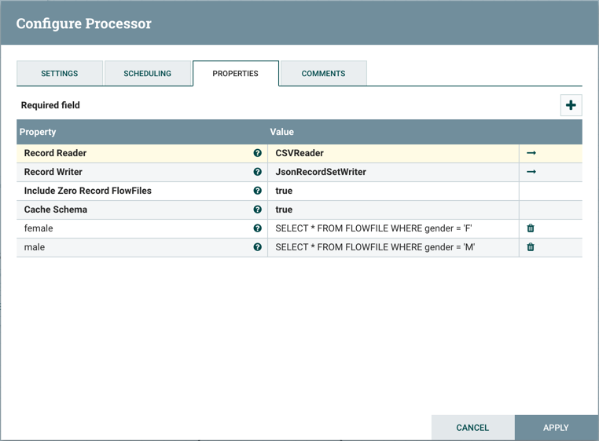Click the plus icon to add property
Image resolution: width=599 pixels, height=441 pixels.
571,105
